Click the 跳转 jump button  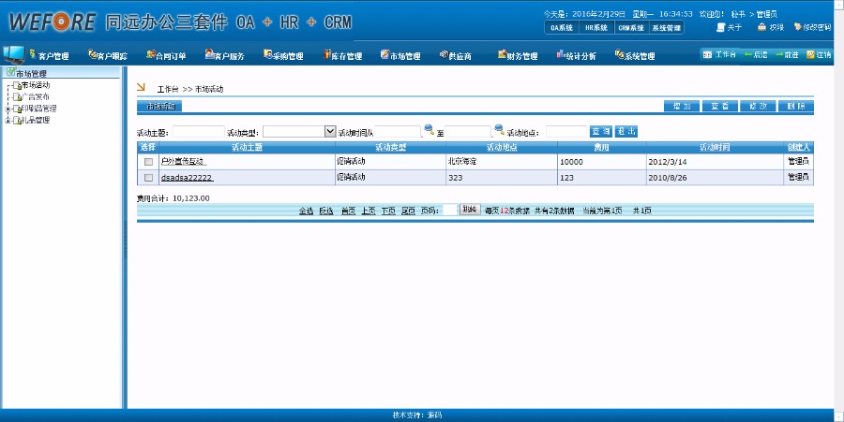click(x=470, y=210)
